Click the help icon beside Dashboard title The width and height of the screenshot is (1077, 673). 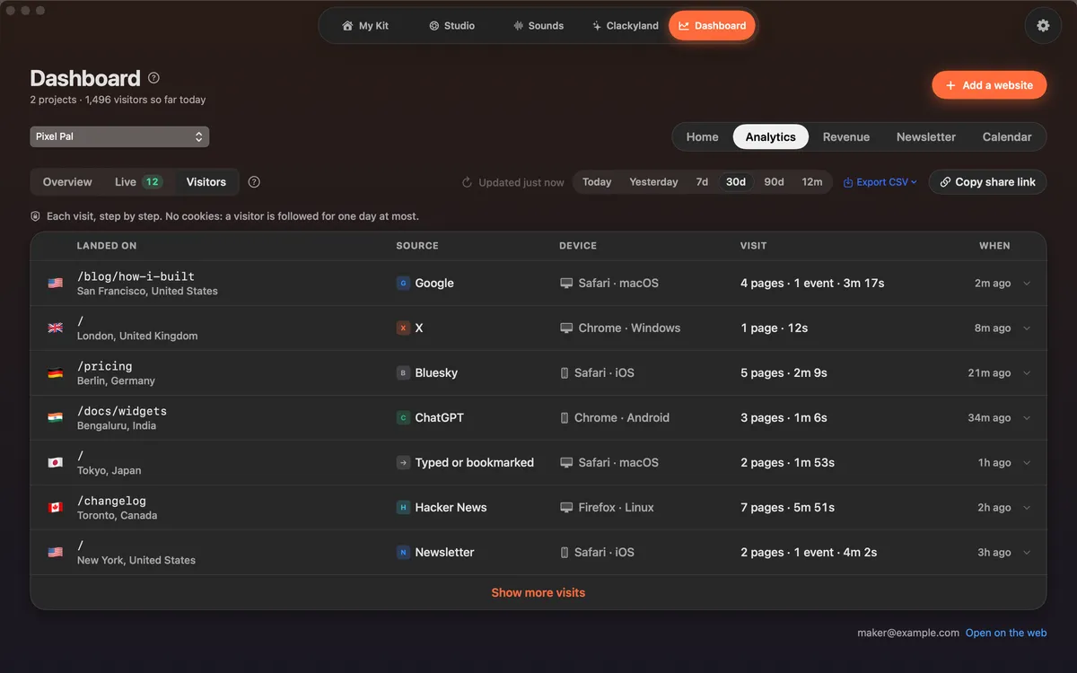[153, 78]
